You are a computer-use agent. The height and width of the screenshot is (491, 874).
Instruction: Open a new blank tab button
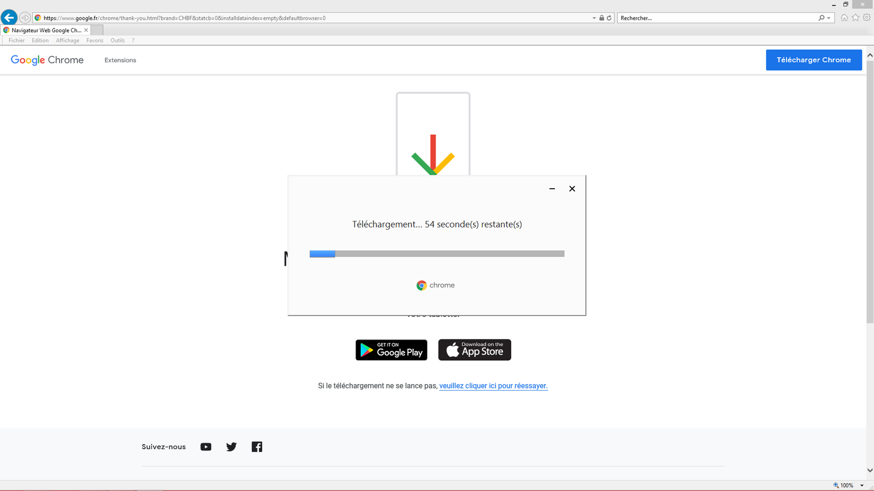coord(97,30)
